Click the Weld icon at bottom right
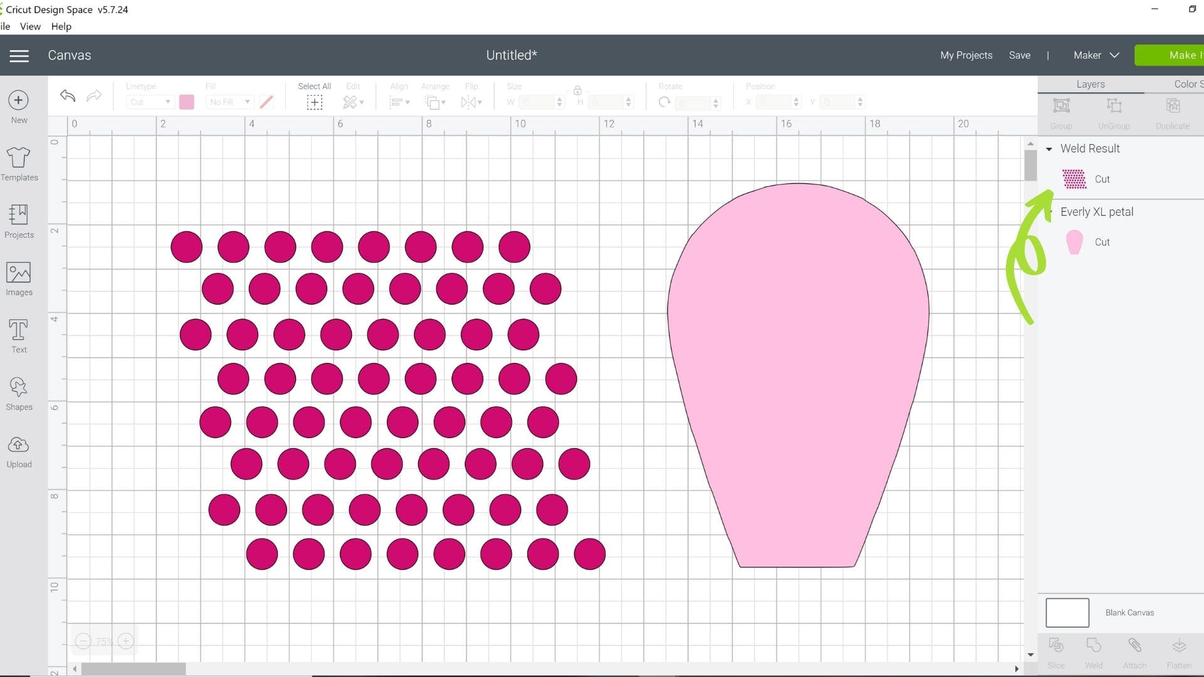Screen dimensions: 1204x677 1094,650
